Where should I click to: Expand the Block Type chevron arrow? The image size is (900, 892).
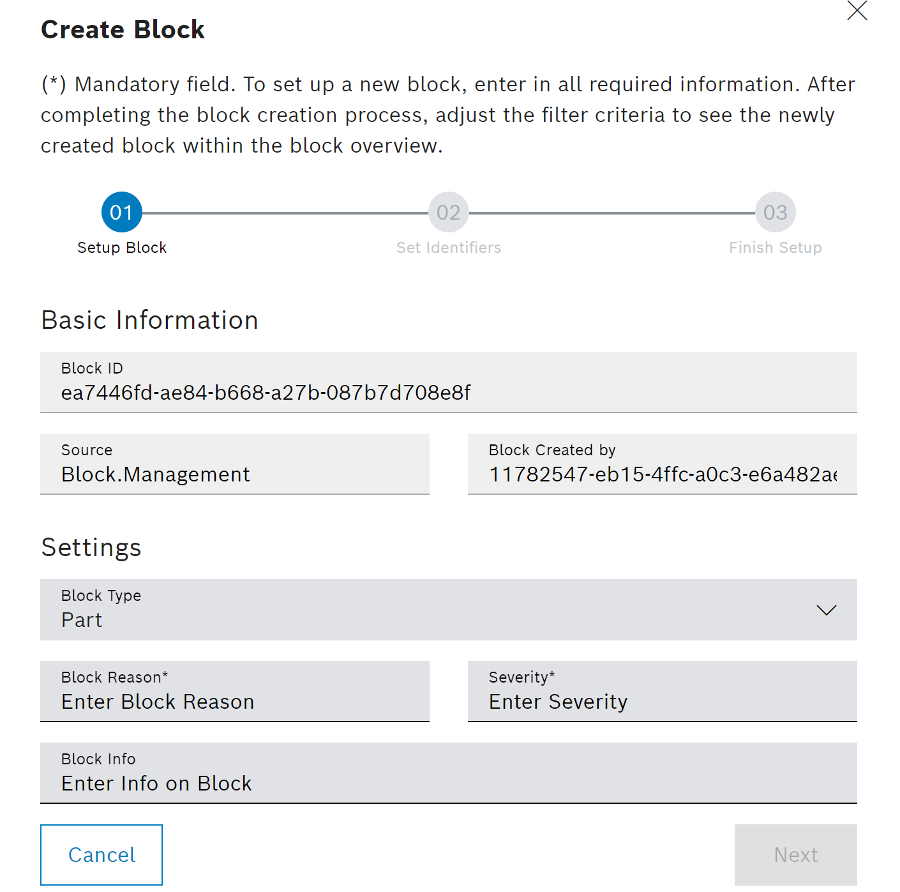[x=826, y=610]
